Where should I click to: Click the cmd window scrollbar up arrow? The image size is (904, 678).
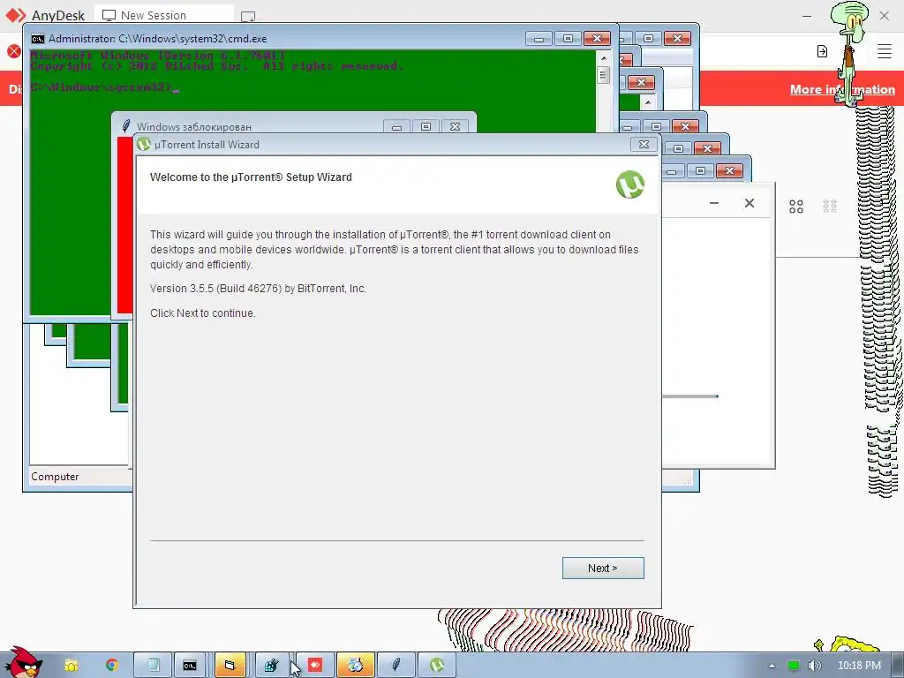(x=604, y=58)
